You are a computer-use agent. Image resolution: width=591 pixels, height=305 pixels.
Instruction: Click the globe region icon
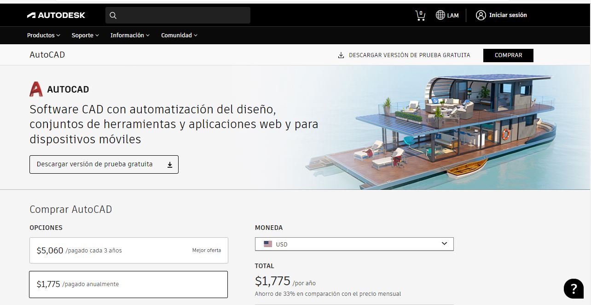[x=440, y=15]
